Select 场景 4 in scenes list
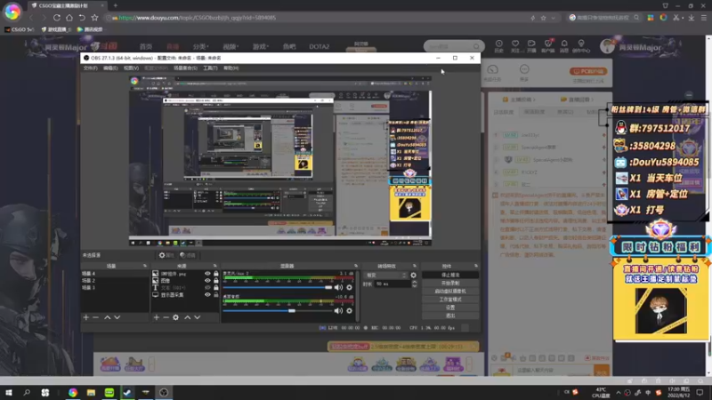Image resolution: width=712 pixels, height=400 pixels. (x=115, y=274)
